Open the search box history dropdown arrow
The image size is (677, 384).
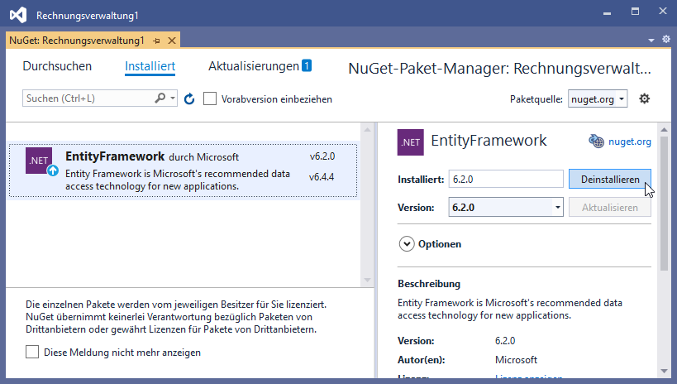(172, 98)
